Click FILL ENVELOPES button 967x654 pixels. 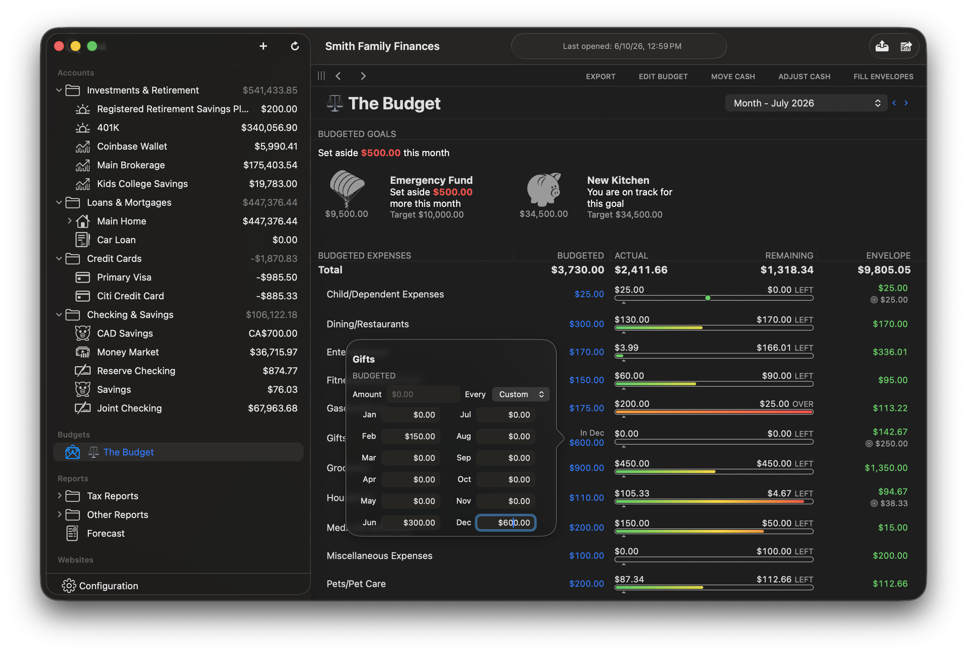883,77
